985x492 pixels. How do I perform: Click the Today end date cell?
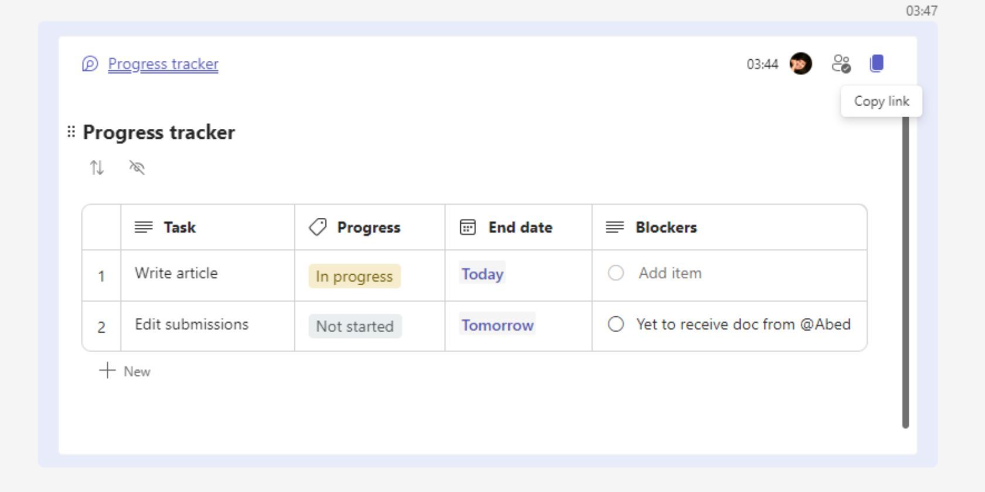482,273
